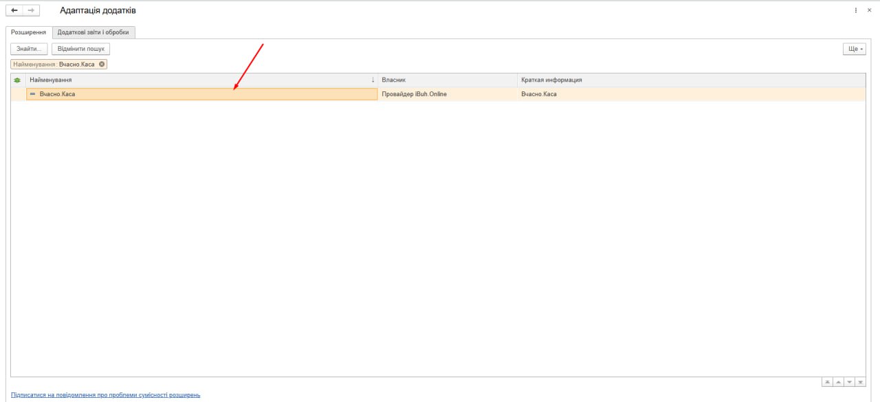Click the dash icon beside Вчасно.Каса
This screenshot has width=880, height=402.
pyautogui.click(x=32, y=94)
